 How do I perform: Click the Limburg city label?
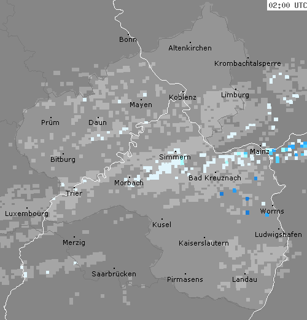[235, 95]
